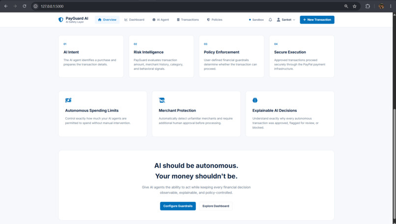The height and width of the screenshot is (224, 396).
Task: Click the address bar URL 127.0.0.1:5000
Action: 52,6
